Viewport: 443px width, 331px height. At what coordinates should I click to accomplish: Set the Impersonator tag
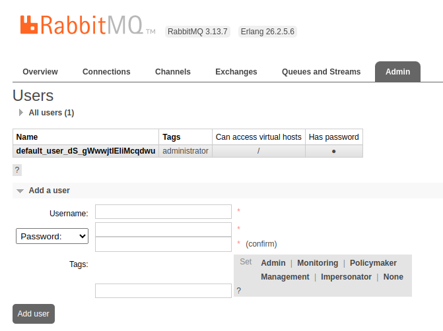[346, 277]
